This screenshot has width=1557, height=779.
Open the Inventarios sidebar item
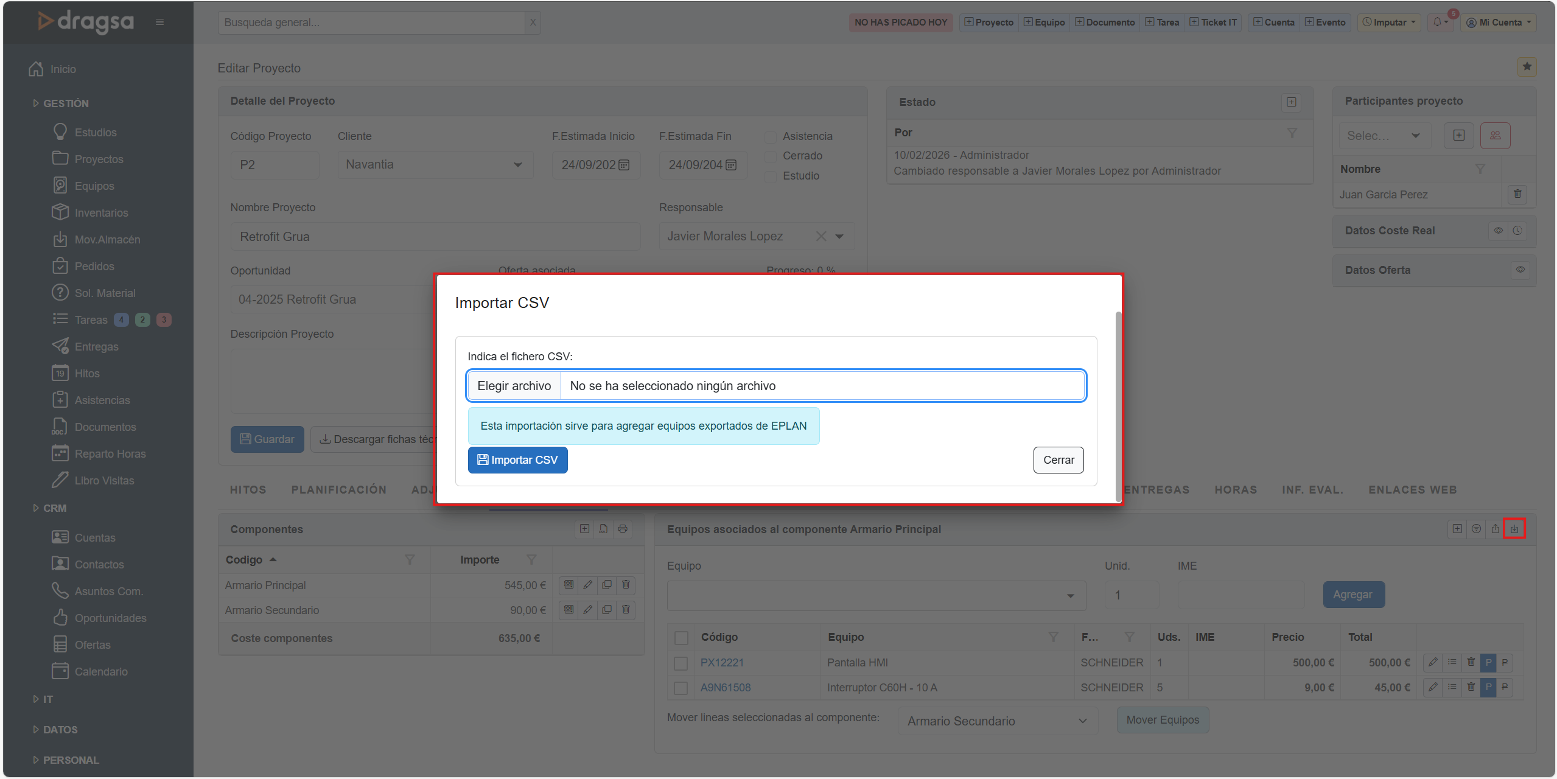click(101, 213)
